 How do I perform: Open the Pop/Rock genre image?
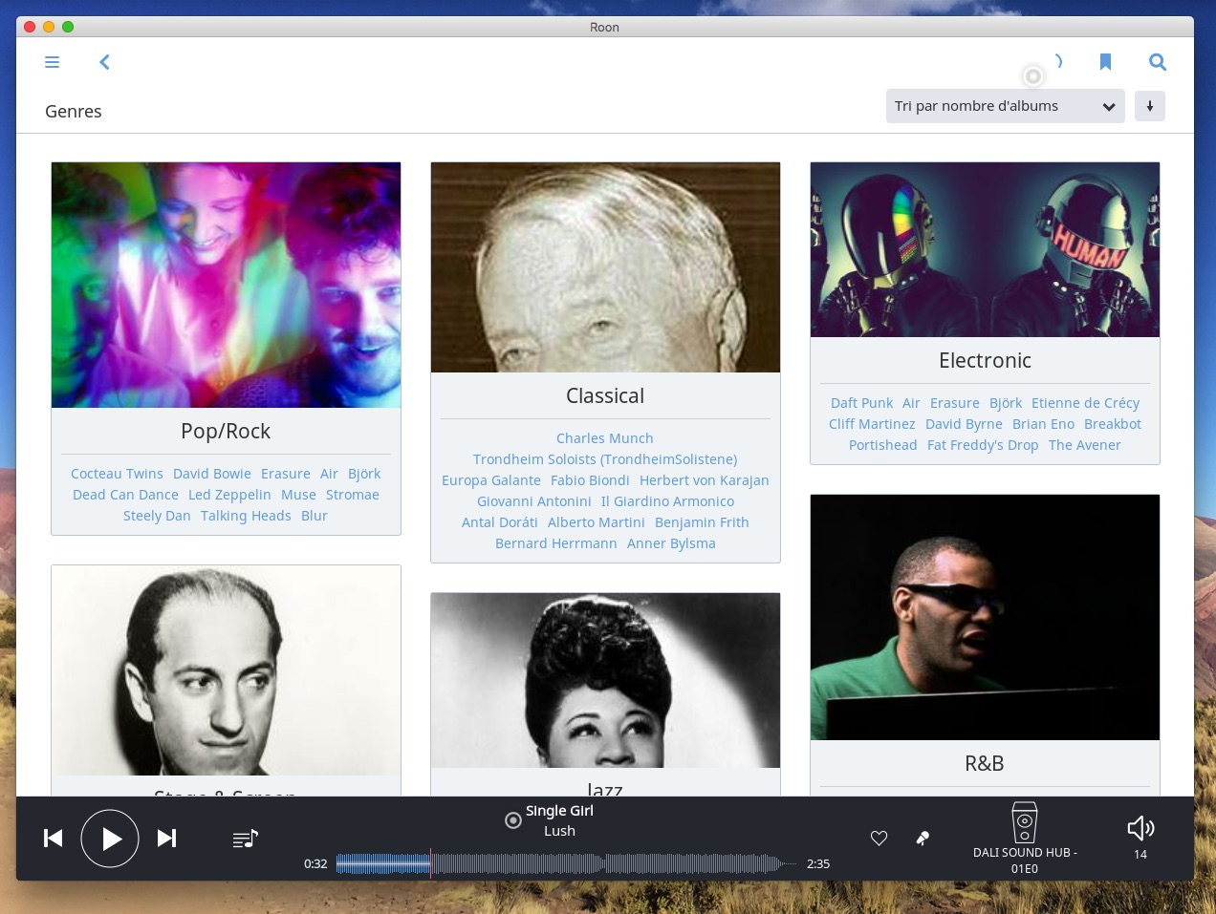pos(226,285)
